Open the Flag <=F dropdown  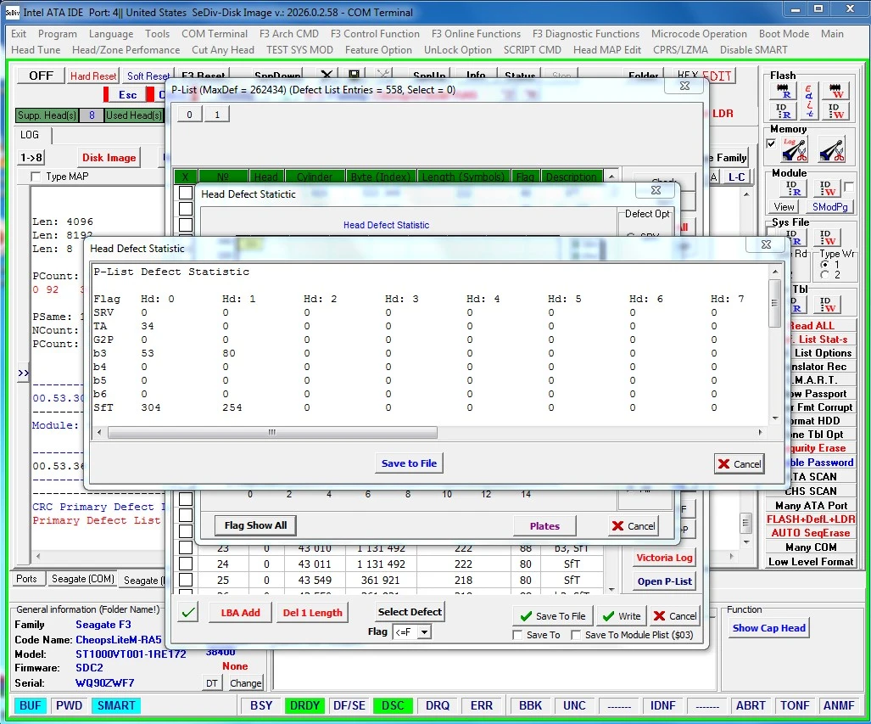click(x=424, y=631)
